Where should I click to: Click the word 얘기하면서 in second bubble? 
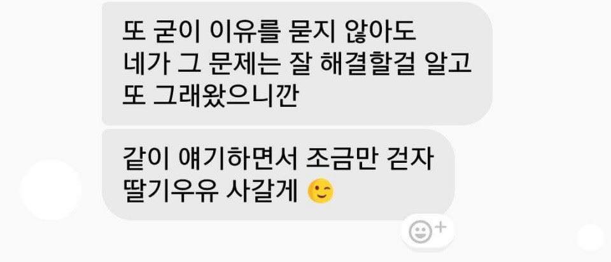click(233, 160)
